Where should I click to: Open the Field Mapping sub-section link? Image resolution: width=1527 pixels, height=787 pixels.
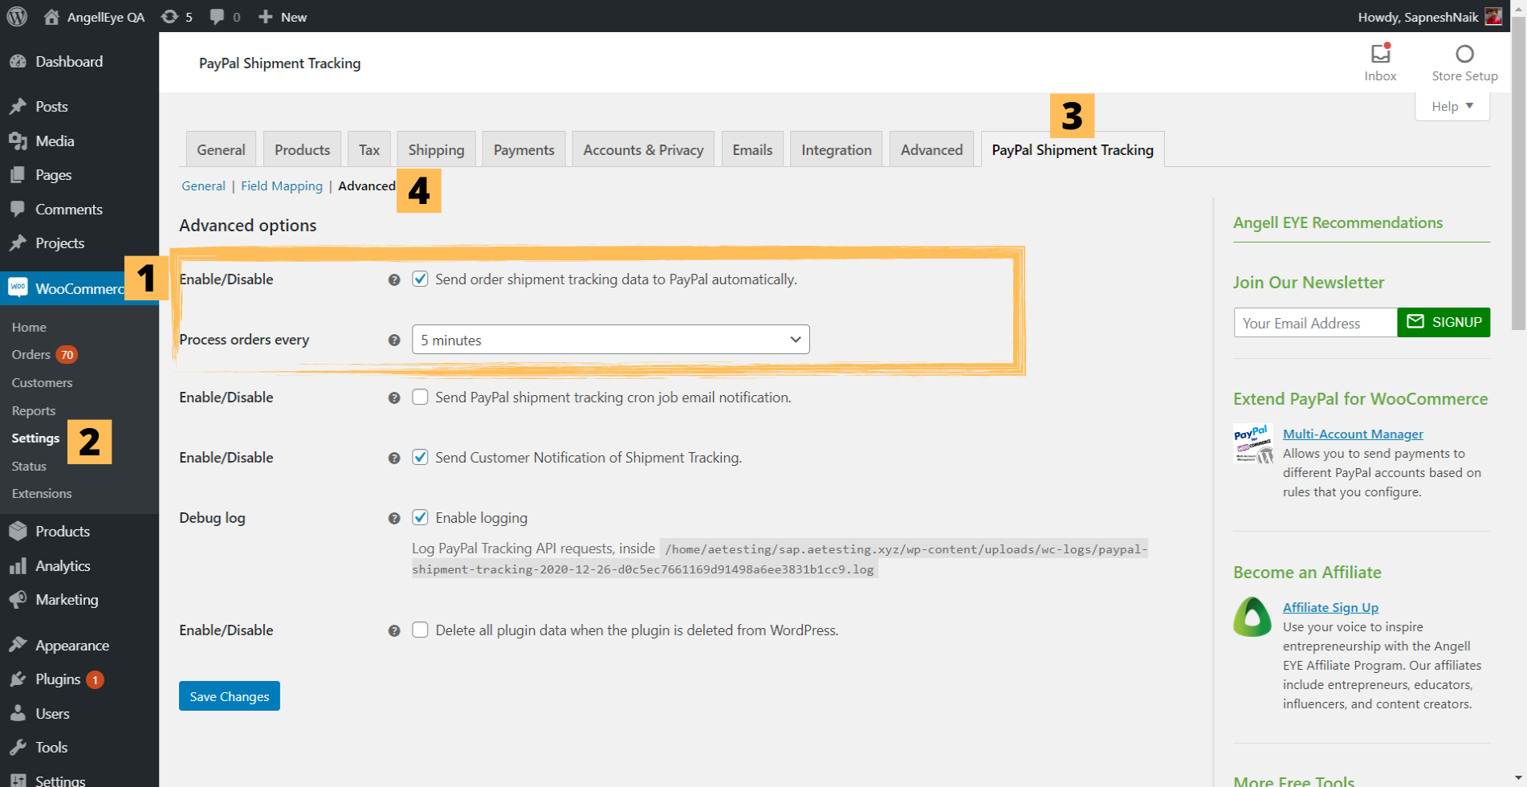point(282,186)
